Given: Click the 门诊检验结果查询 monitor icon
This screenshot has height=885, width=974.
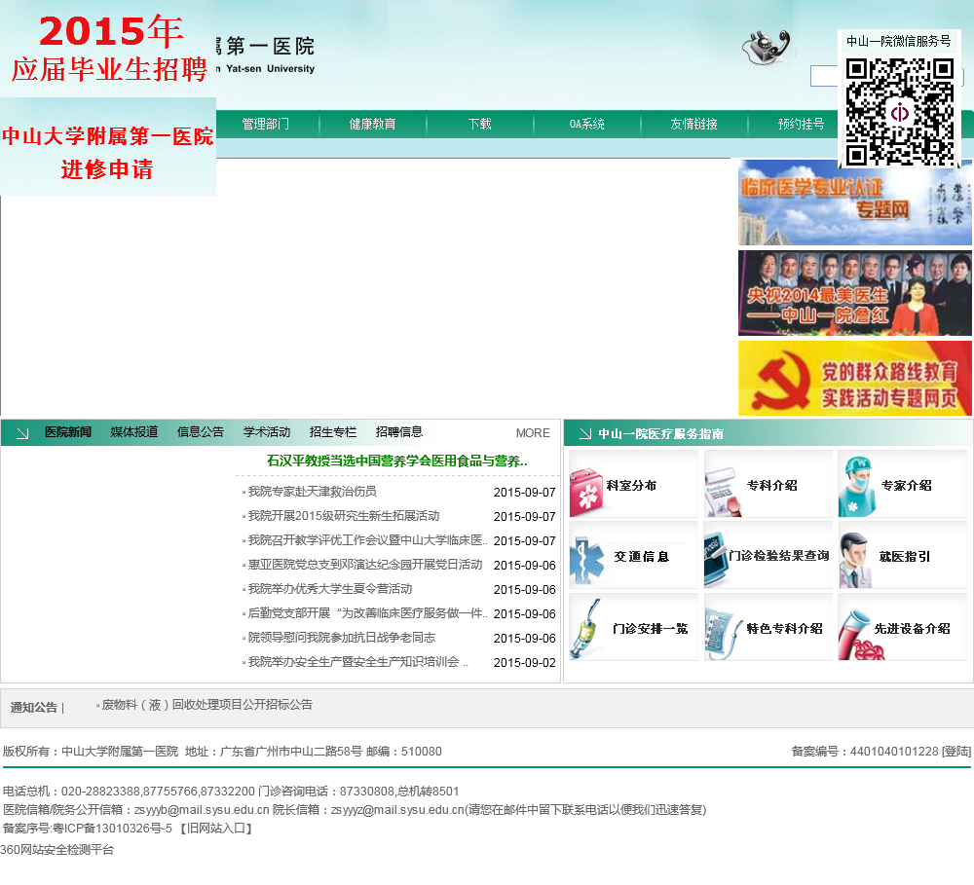Looking at the screenshot, I should click(717, 559).
